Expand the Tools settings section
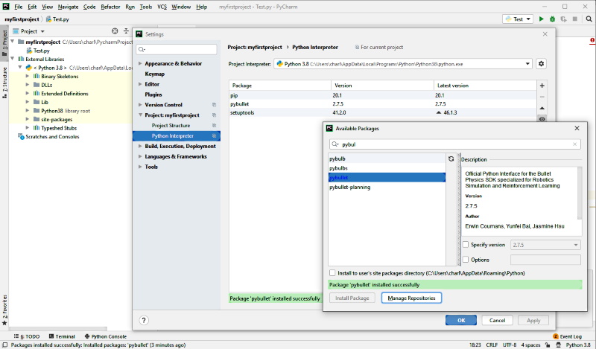 click(140, 167)
